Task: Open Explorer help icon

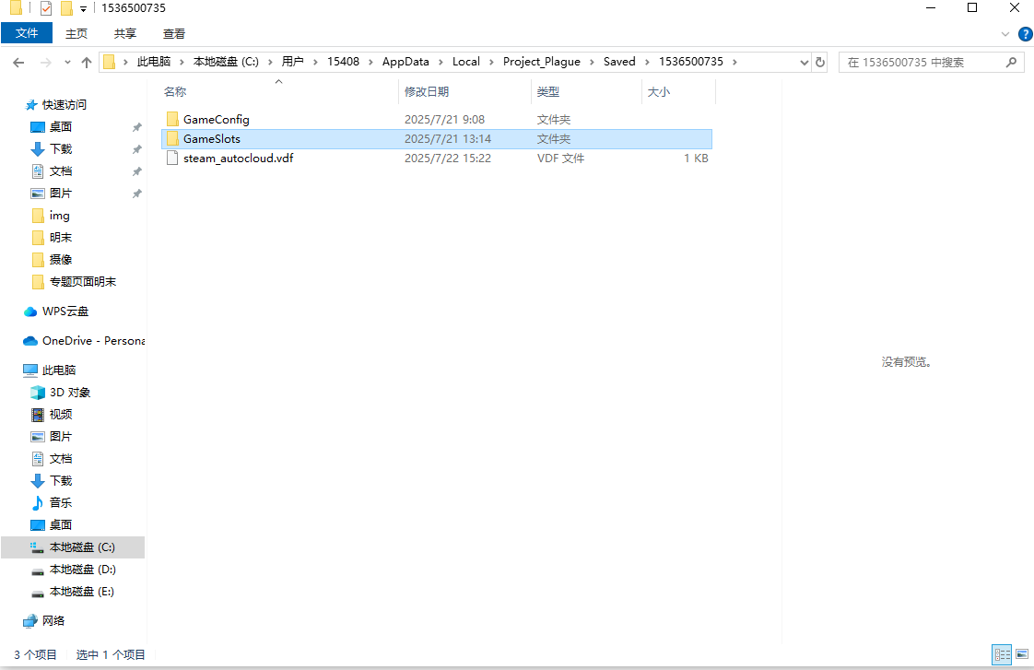Action: pyautogui.click(x=1026, y=33)
